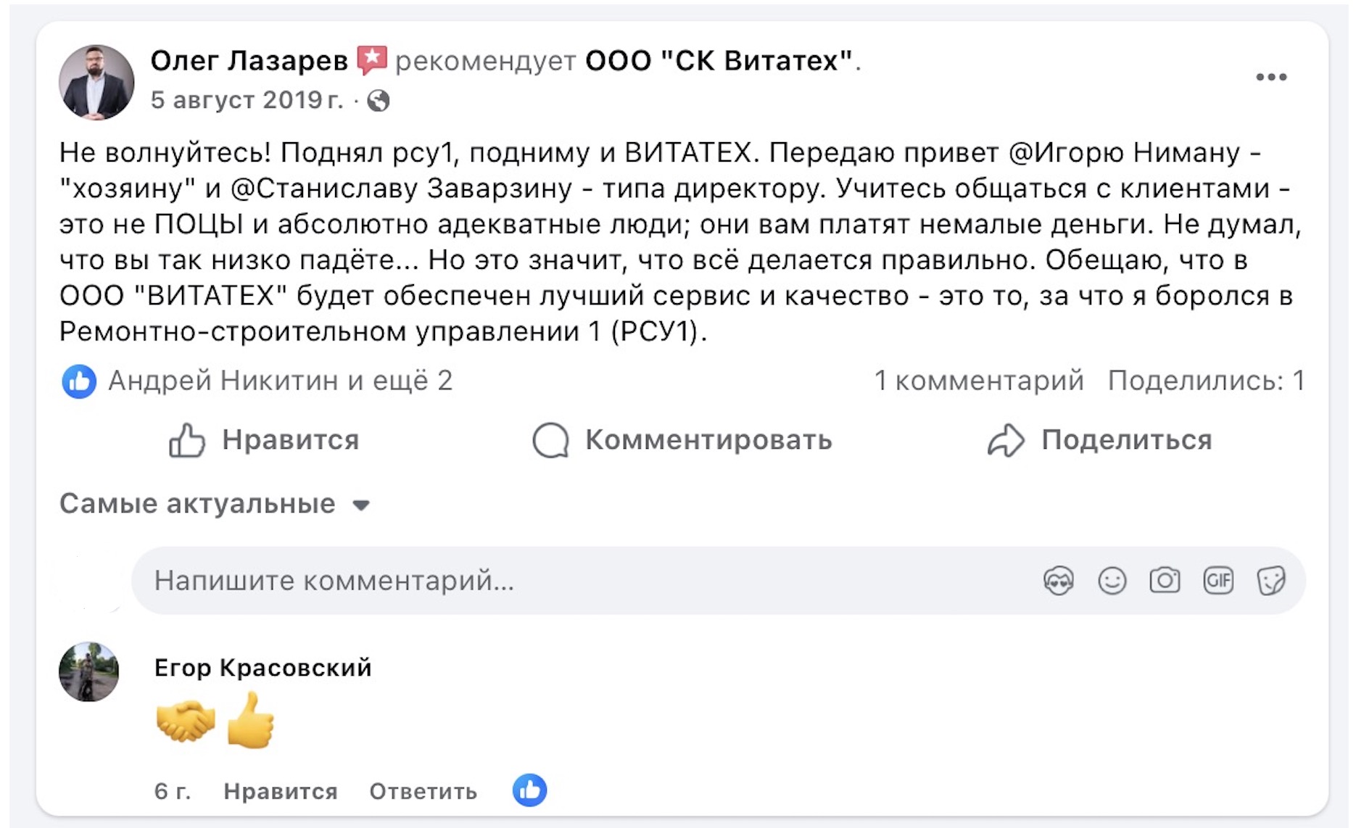This screenshot has width=1356, height=828.
Task: Like the post with Нравится button
Action: [x=265, y=440]
